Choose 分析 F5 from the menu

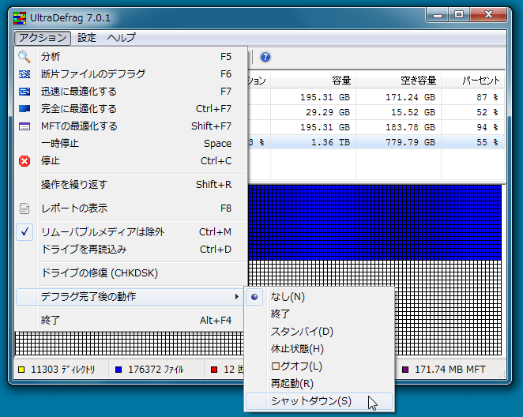coord(131,57)
